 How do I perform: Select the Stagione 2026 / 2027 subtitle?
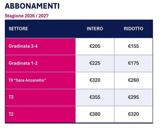(27, 16)
